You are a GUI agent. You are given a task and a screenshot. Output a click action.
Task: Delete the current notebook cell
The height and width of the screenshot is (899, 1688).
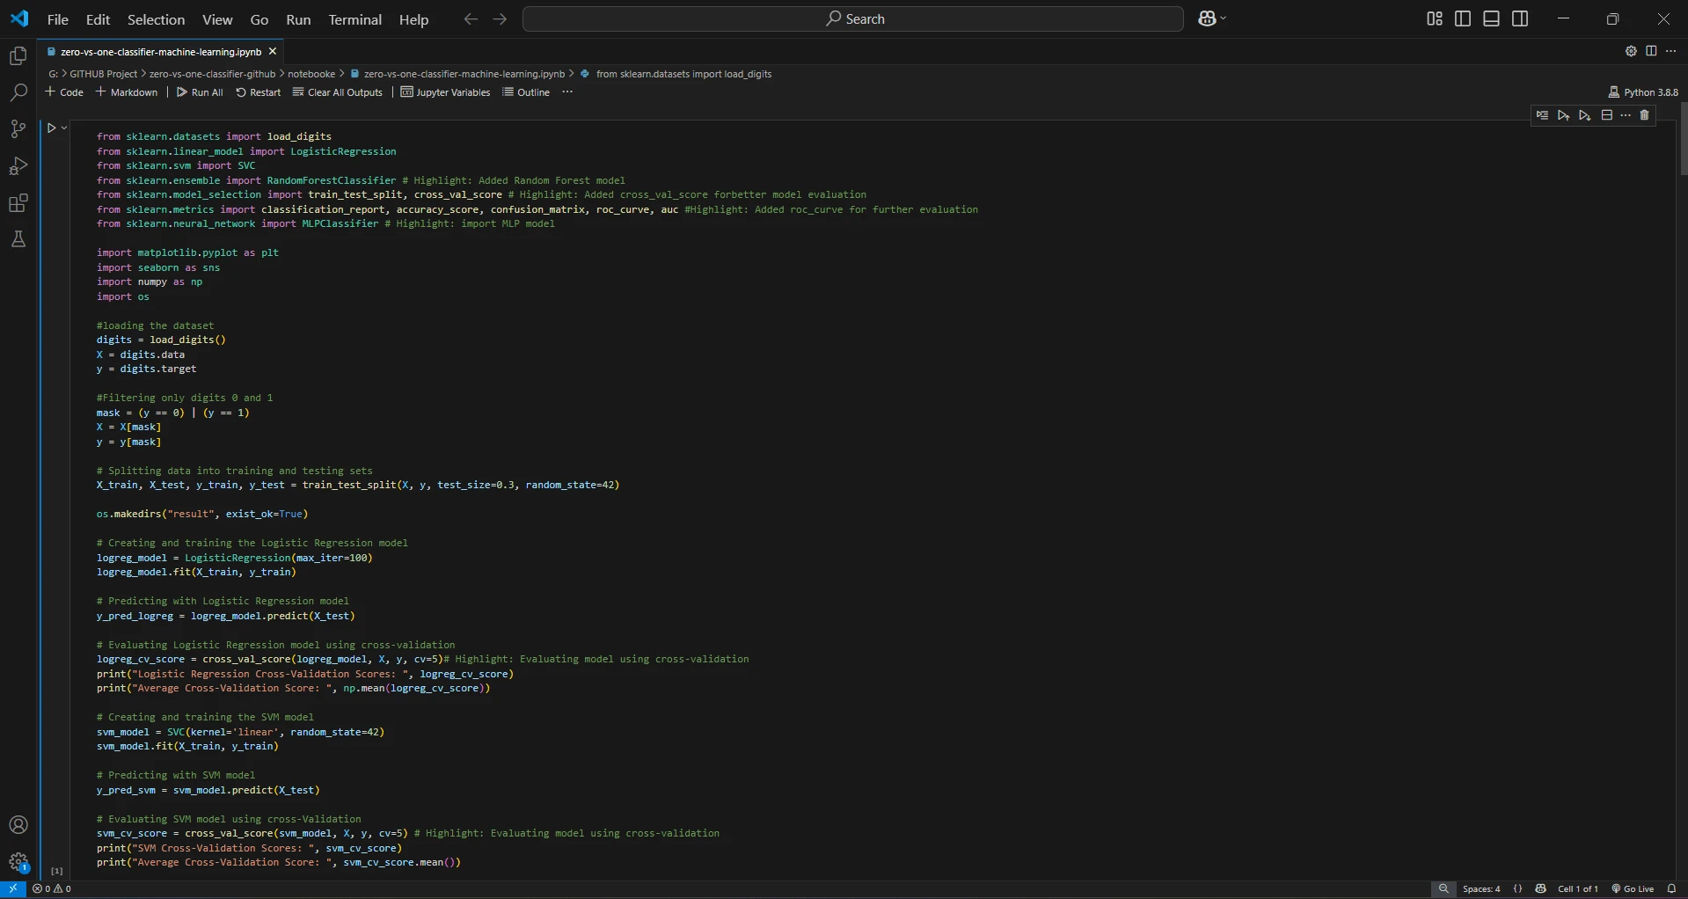coord(1644,115)
